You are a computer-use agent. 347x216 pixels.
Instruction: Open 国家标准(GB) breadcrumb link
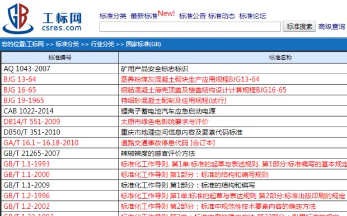143,44
